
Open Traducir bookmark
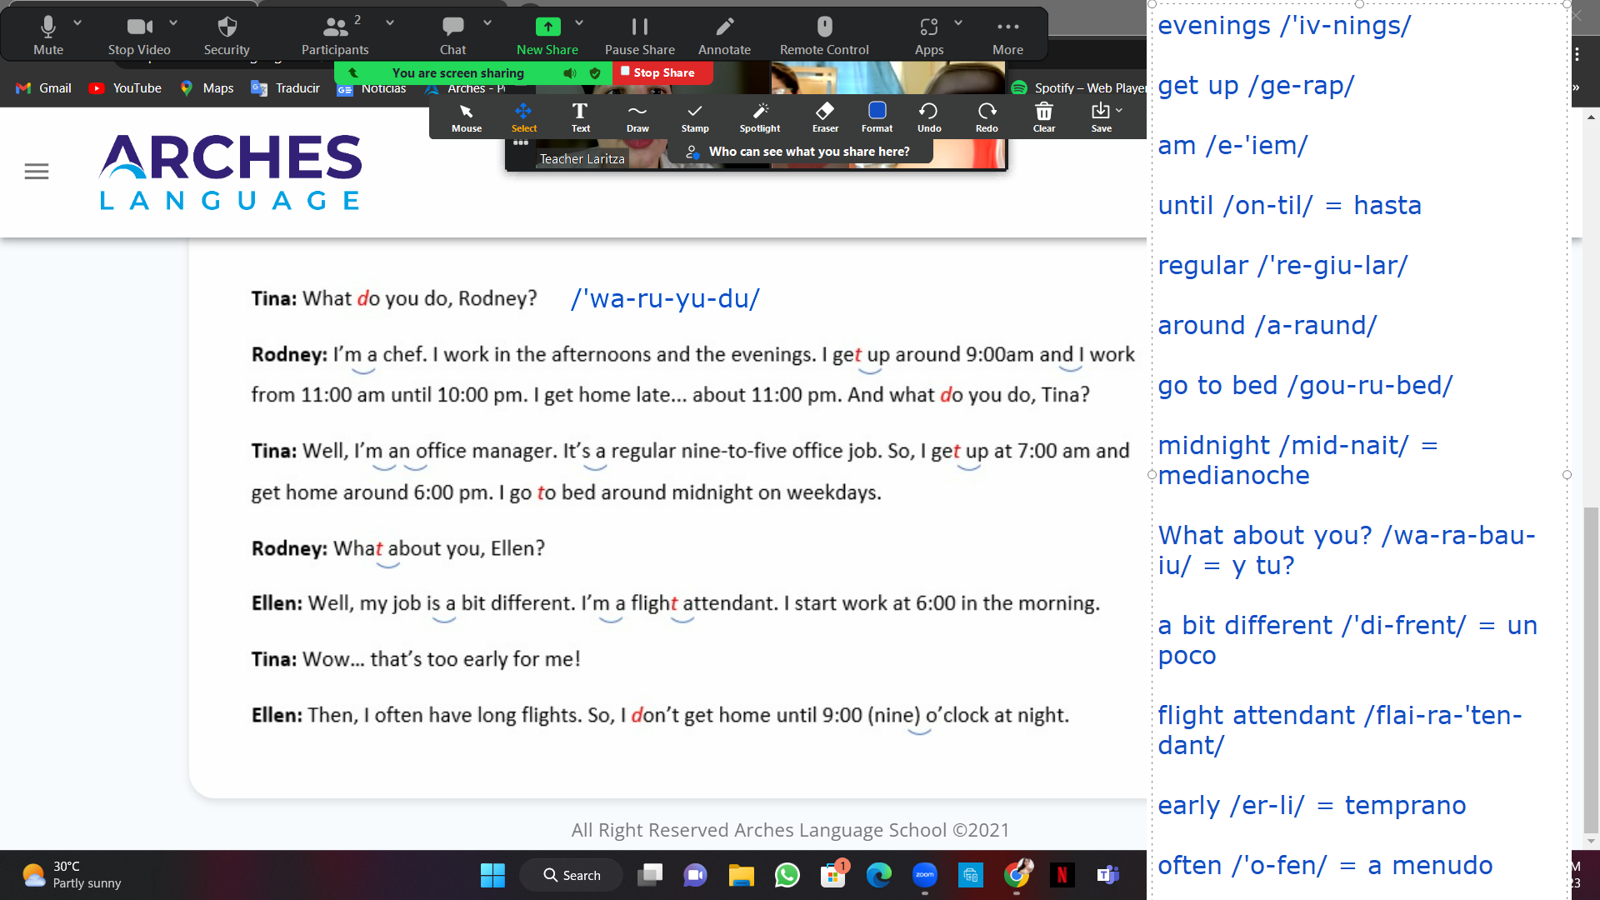pyautogui.click(x=286, y=88)
